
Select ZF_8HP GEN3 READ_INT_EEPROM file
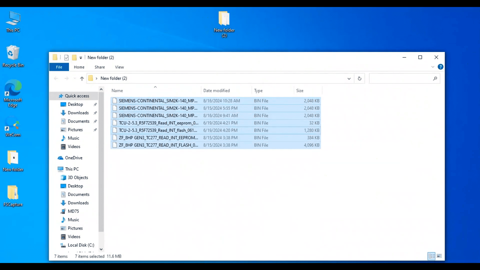tap(215, 138)
